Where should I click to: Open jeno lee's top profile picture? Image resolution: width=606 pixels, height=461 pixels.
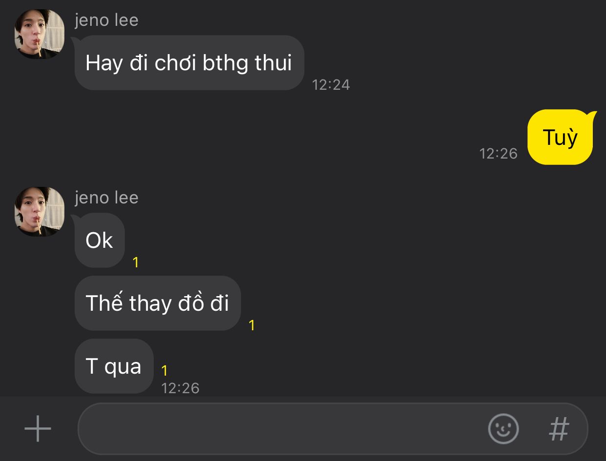[x=40, y=34]
